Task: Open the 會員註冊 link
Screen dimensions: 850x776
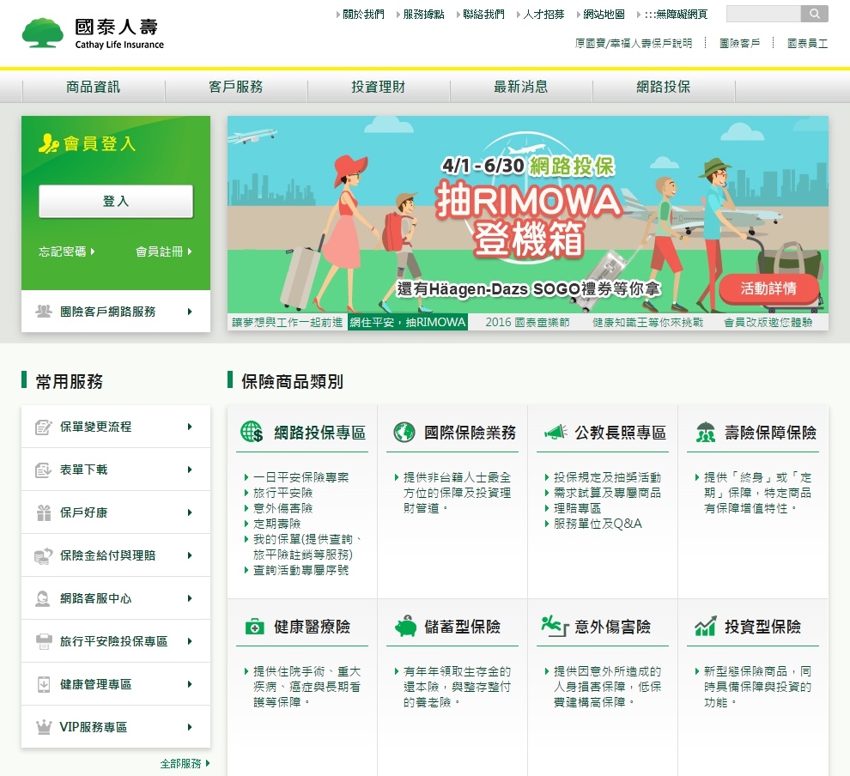Action: (164, 252)
